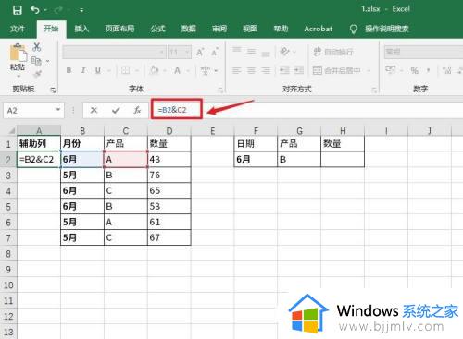Click the Select All corner triangle
The height and width of the screenshot is (339, 463).
11,131
